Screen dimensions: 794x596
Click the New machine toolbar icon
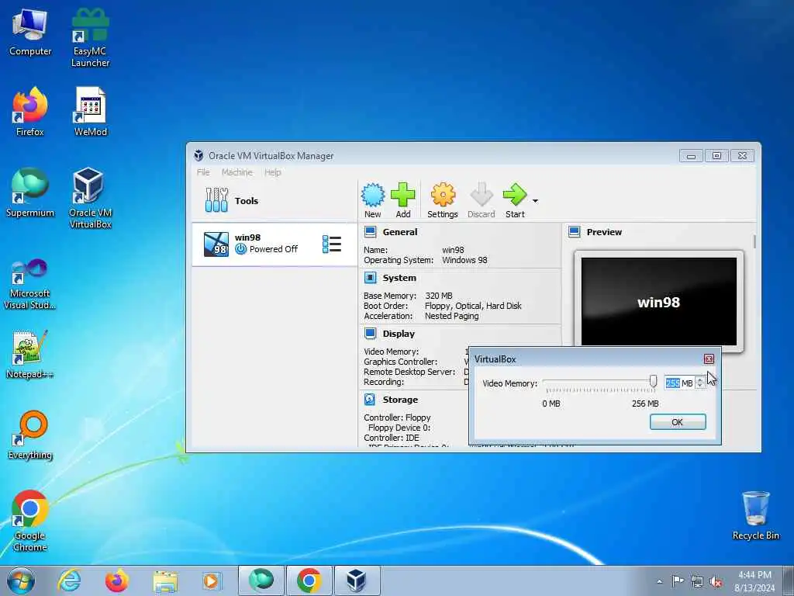pyautogui.click(x=373, y=195)
